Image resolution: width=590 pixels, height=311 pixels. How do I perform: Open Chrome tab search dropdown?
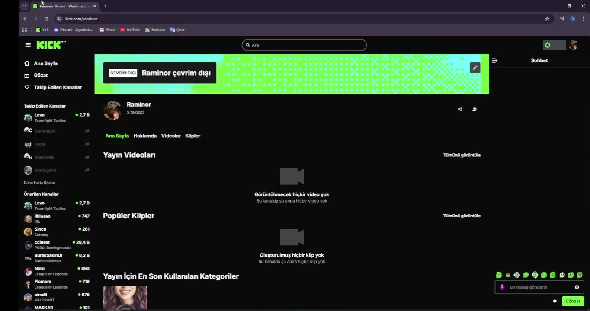tap(24, 6)
